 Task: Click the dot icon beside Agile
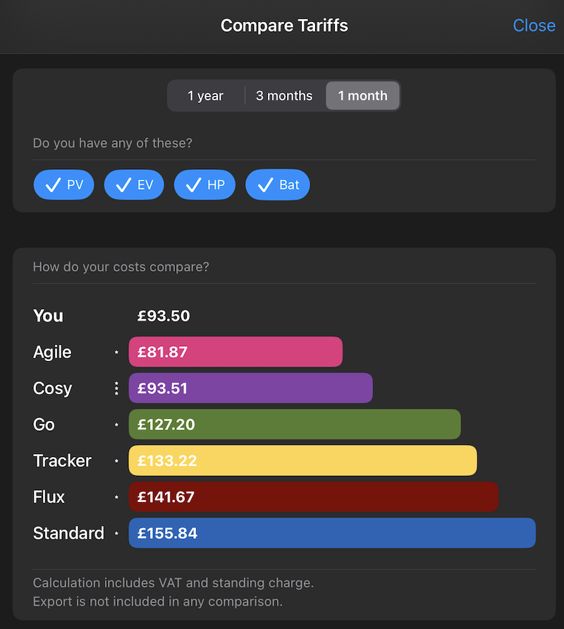pos(116,352)
